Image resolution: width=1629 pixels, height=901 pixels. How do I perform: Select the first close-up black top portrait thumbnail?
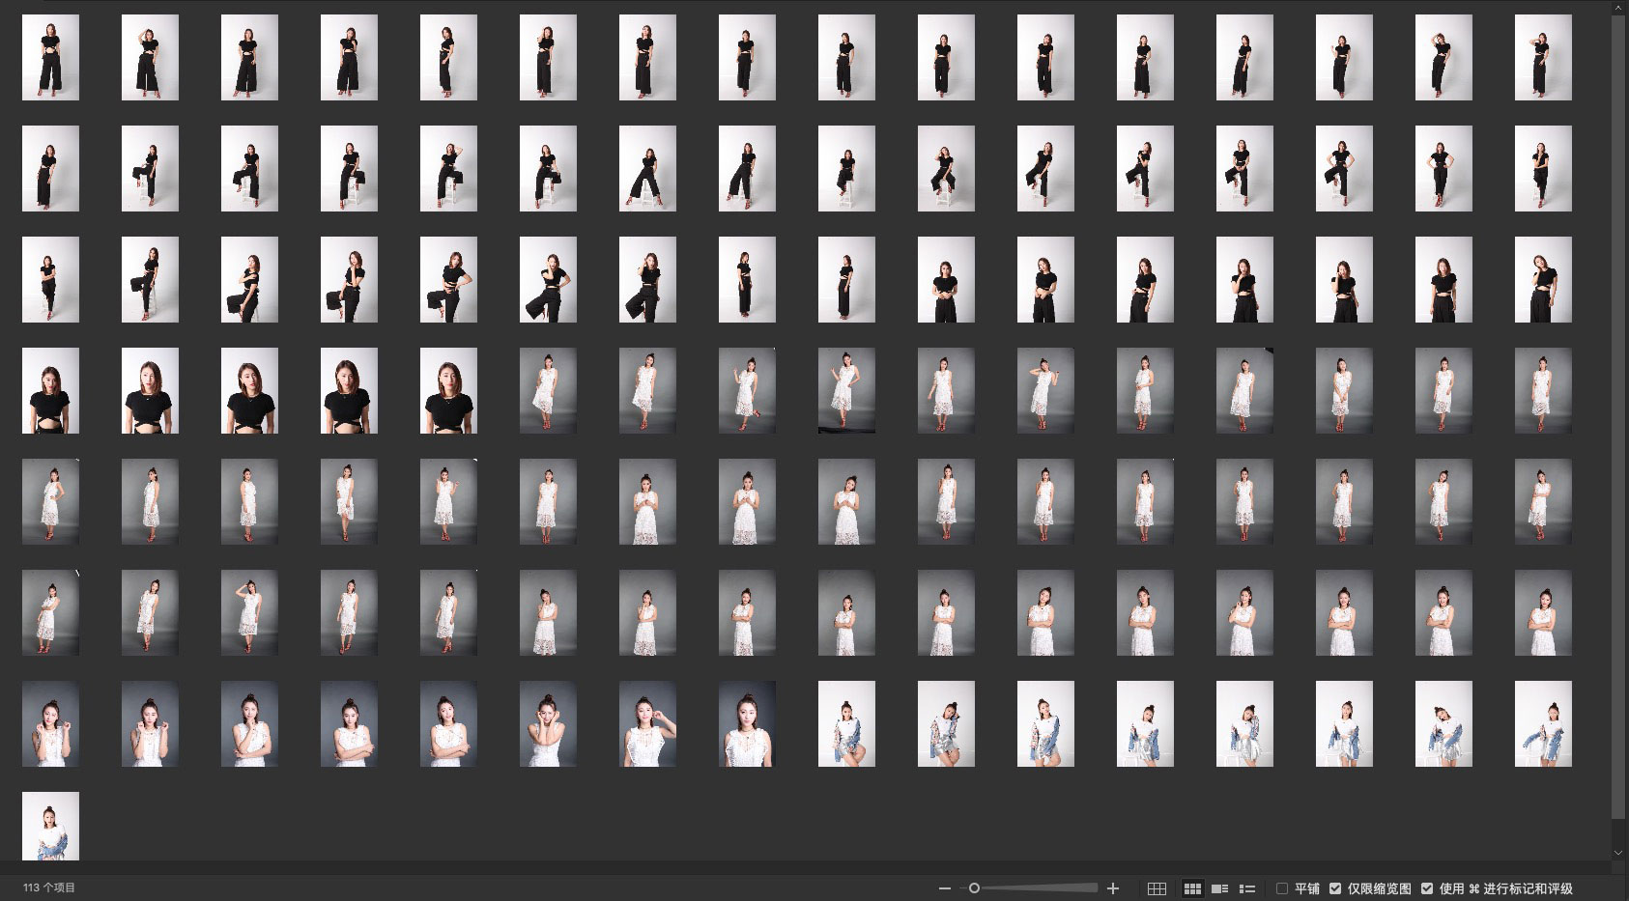[x=50, y=391]
